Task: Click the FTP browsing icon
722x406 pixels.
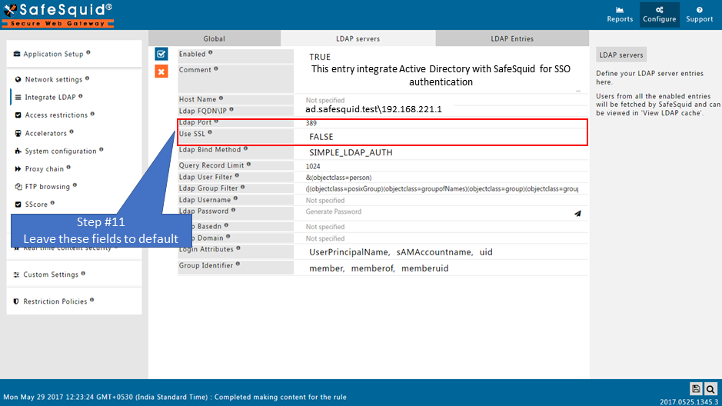Action: tap(18, 186)
